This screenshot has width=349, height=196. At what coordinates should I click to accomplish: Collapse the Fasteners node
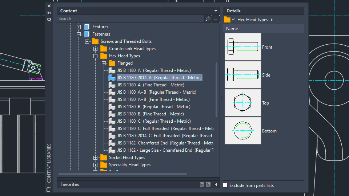coord(79,34)
